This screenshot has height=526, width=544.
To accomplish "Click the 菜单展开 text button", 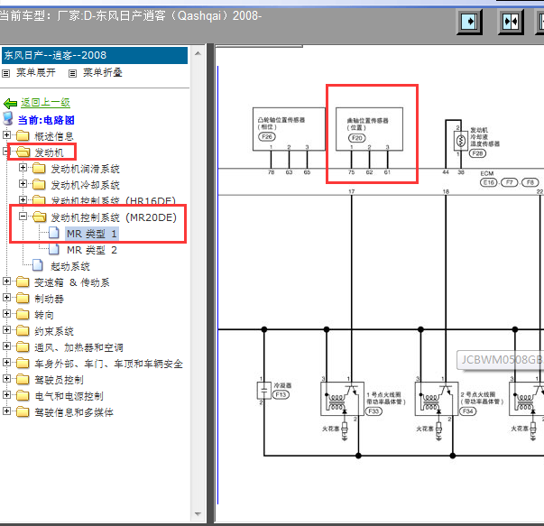I will coord(36,72).
